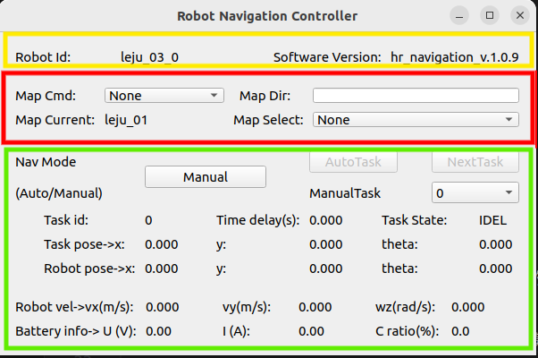538x358 pixels.
Task: Click the software version hr_navigation_v.1.0.9 text
Action: (454, 56)
